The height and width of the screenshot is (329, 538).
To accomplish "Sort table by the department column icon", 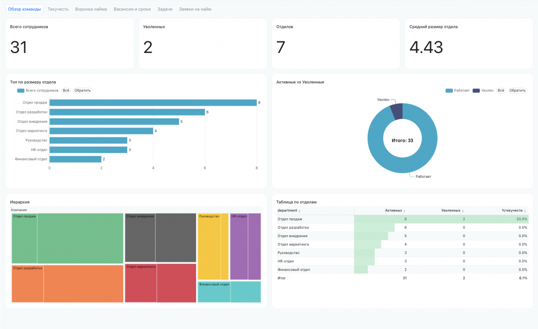I will (x=299, y=211).
